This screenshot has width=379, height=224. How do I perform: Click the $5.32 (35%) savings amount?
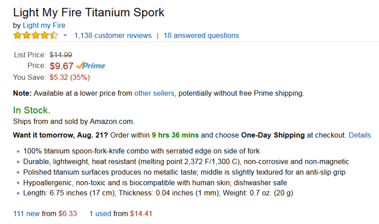click(x=70, y=77)
